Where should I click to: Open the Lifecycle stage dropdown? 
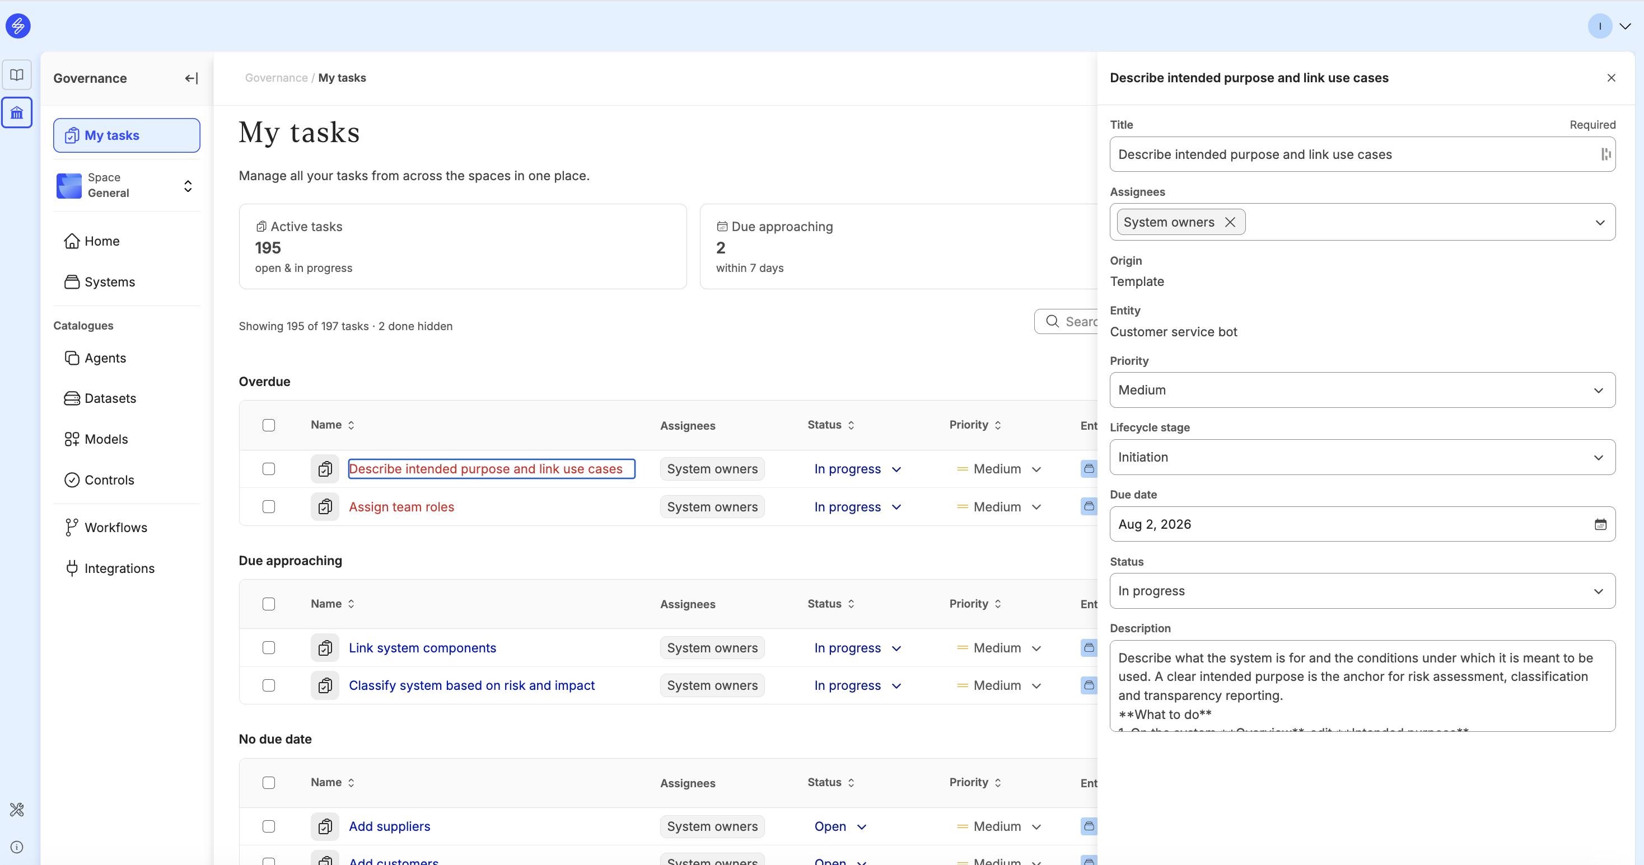(1362, 457)
